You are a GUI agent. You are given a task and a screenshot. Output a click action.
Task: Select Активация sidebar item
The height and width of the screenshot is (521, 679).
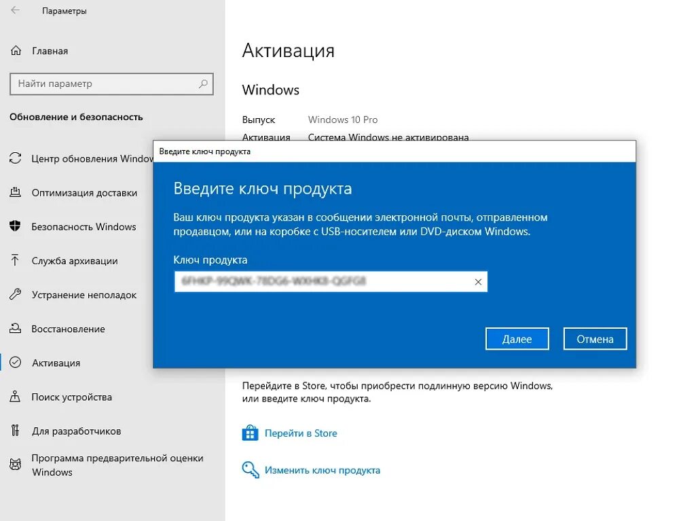pyautogui.click(x=56, y=363)
